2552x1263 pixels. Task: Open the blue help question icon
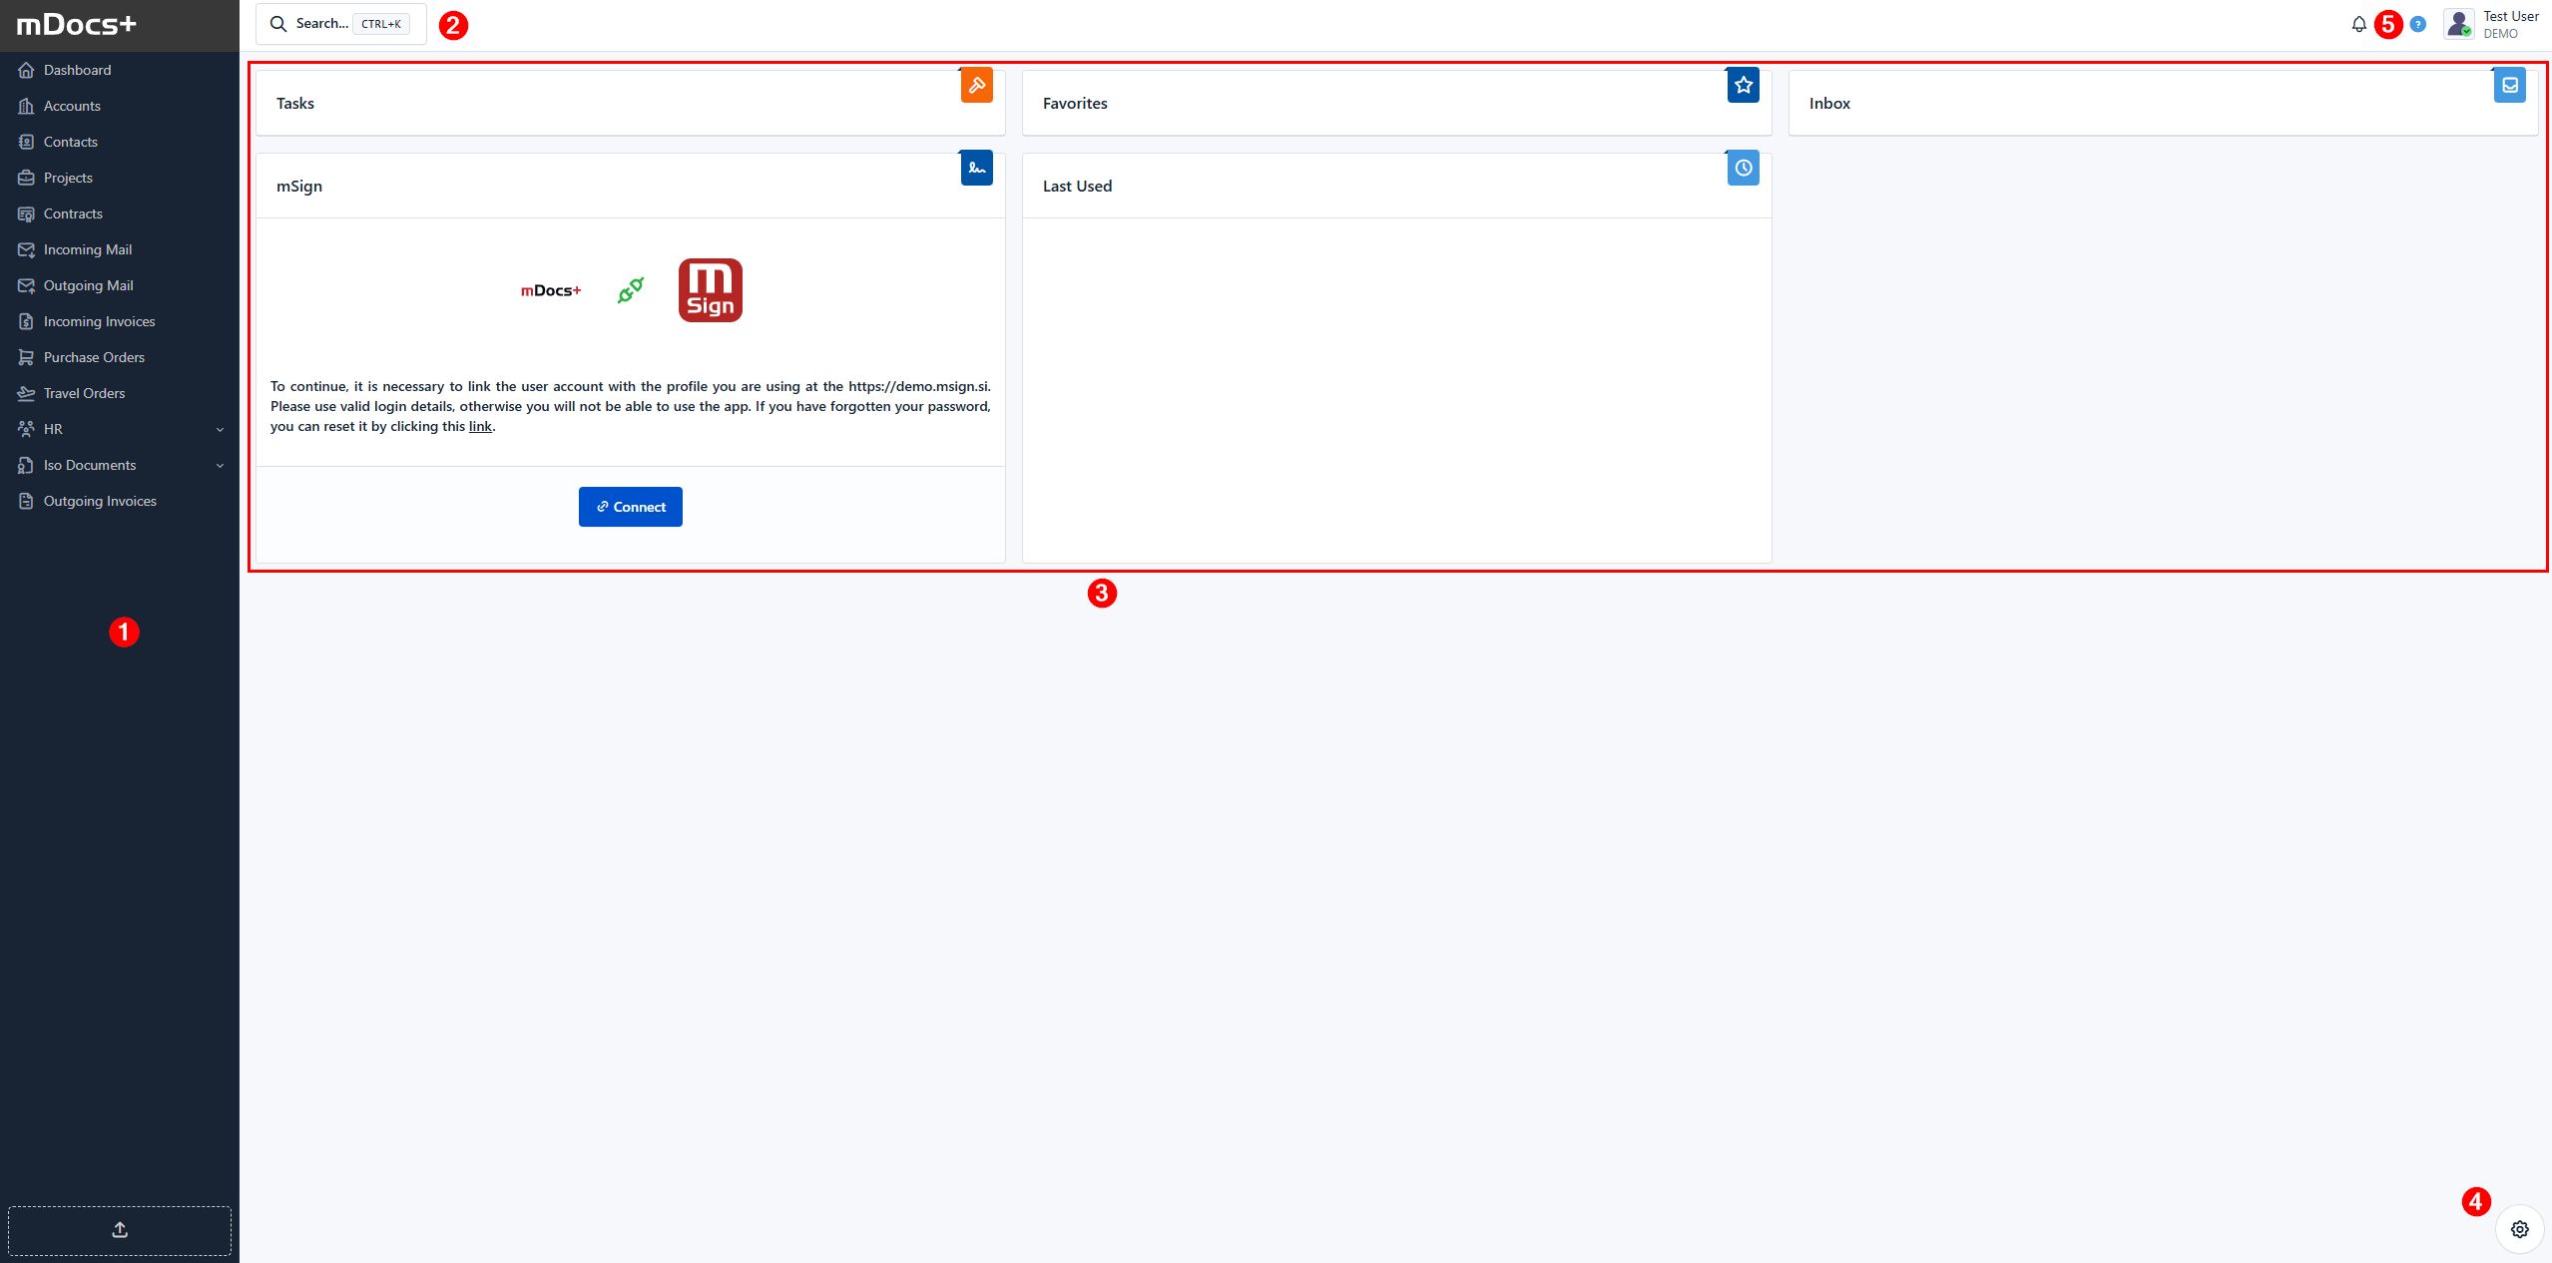pyautogui.click(x=2417, y=24)
